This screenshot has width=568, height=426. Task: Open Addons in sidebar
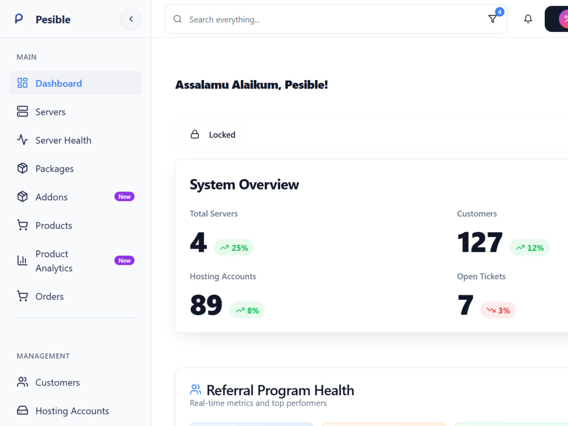[x=76, y=197]
